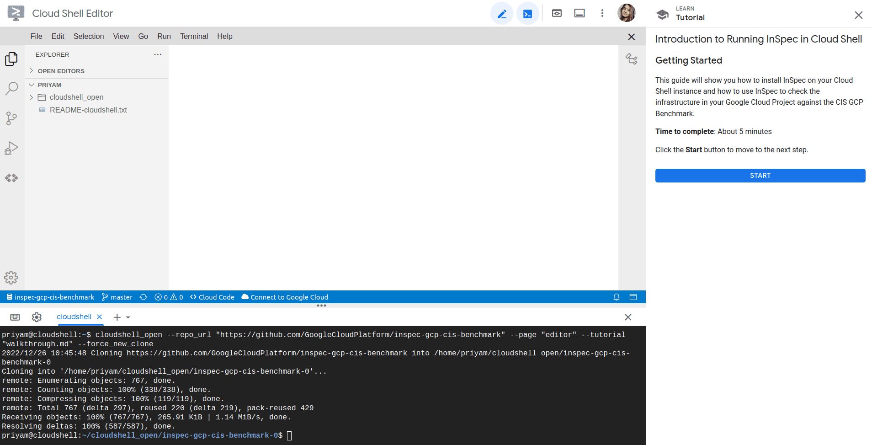Click the 'Time to complete' text
Image resolution: width=872 pixels, height=445 pixels.
(684, 131)
